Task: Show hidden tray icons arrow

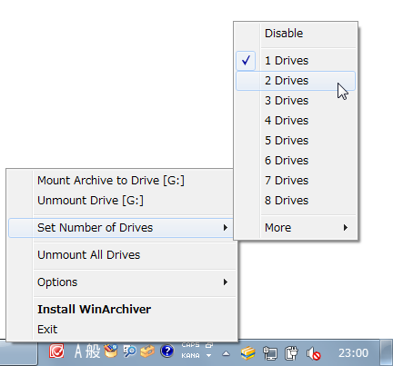Action: (x=226, y=353)
